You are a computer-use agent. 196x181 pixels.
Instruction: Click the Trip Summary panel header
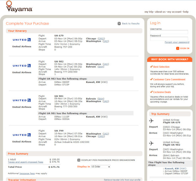[x=170, y=114]
